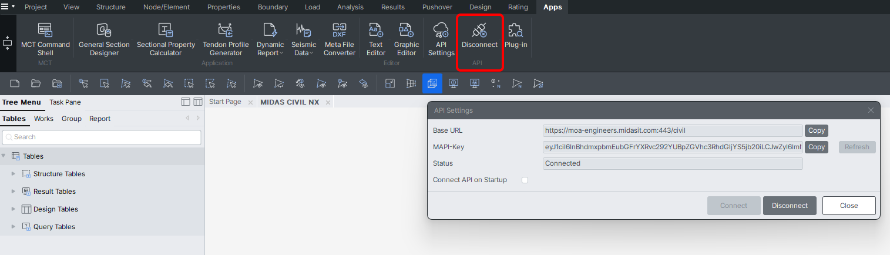
Task: Open the Dynamic Report menu
Action: [270, 39]
